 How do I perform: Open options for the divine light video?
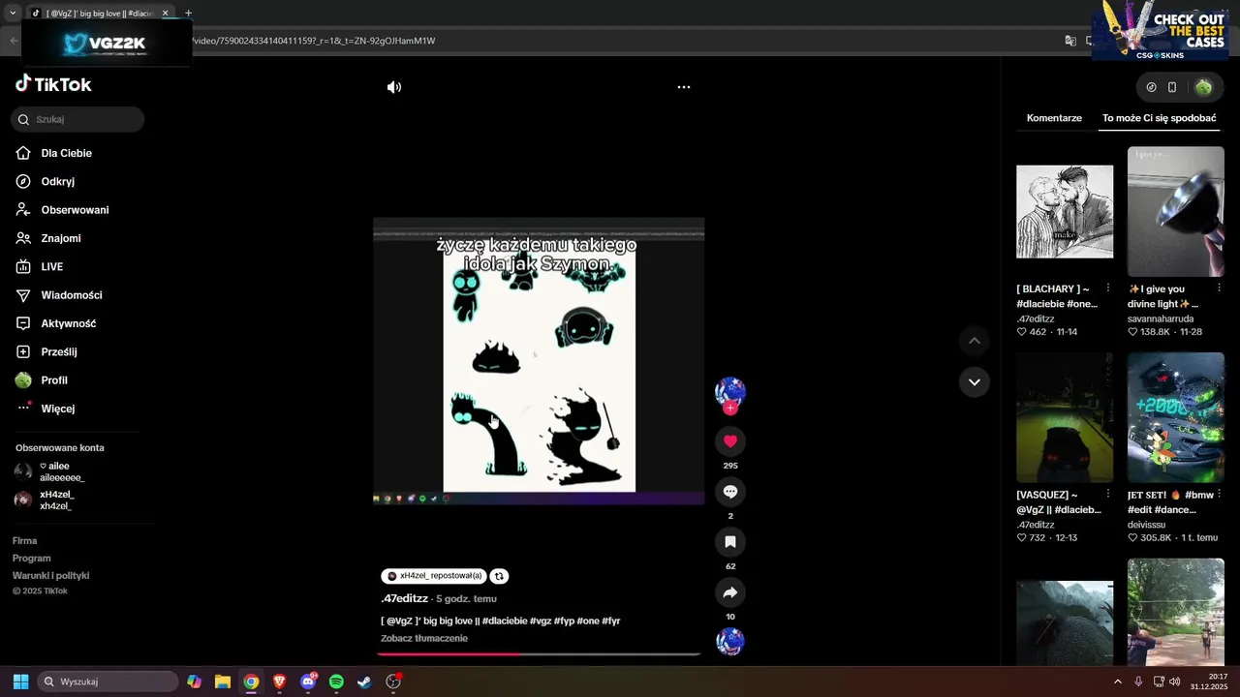1219,288
